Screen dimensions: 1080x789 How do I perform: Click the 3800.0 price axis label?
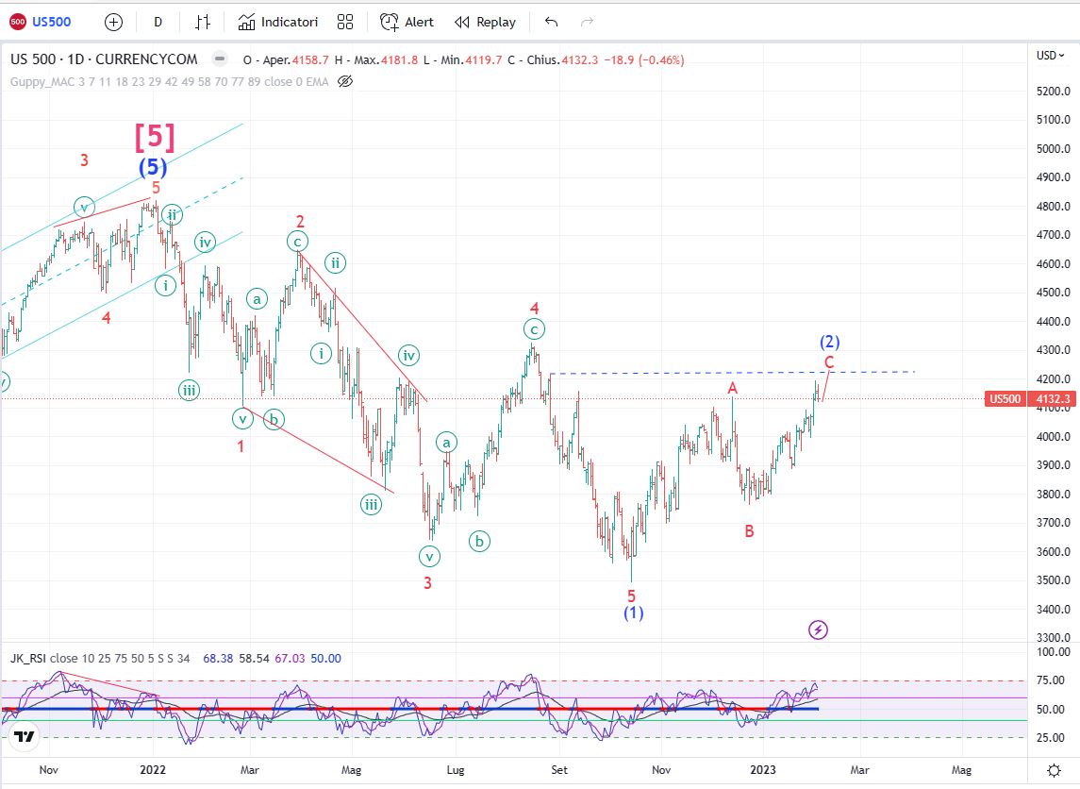1054,495
